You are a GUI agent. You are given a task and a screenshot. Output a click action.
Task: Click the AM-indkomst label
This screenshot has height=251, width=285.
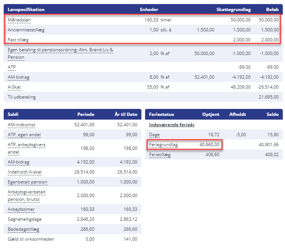(21, 125)
